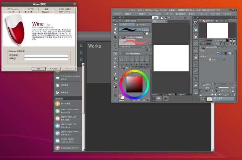Viewport: 242px width, 160px height.
Task: Adjust the layer opacity slider
Action: tap(223, 88)
